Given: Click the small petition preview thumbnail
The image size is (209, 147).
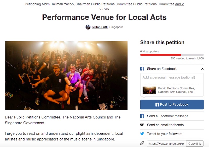Looking at the screenshot, I should pyautogui.click(x=149, y=90).
